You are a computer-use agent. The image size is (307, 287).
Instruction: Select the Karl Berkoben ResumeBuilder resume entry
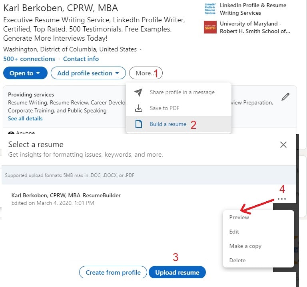(66, 195)
